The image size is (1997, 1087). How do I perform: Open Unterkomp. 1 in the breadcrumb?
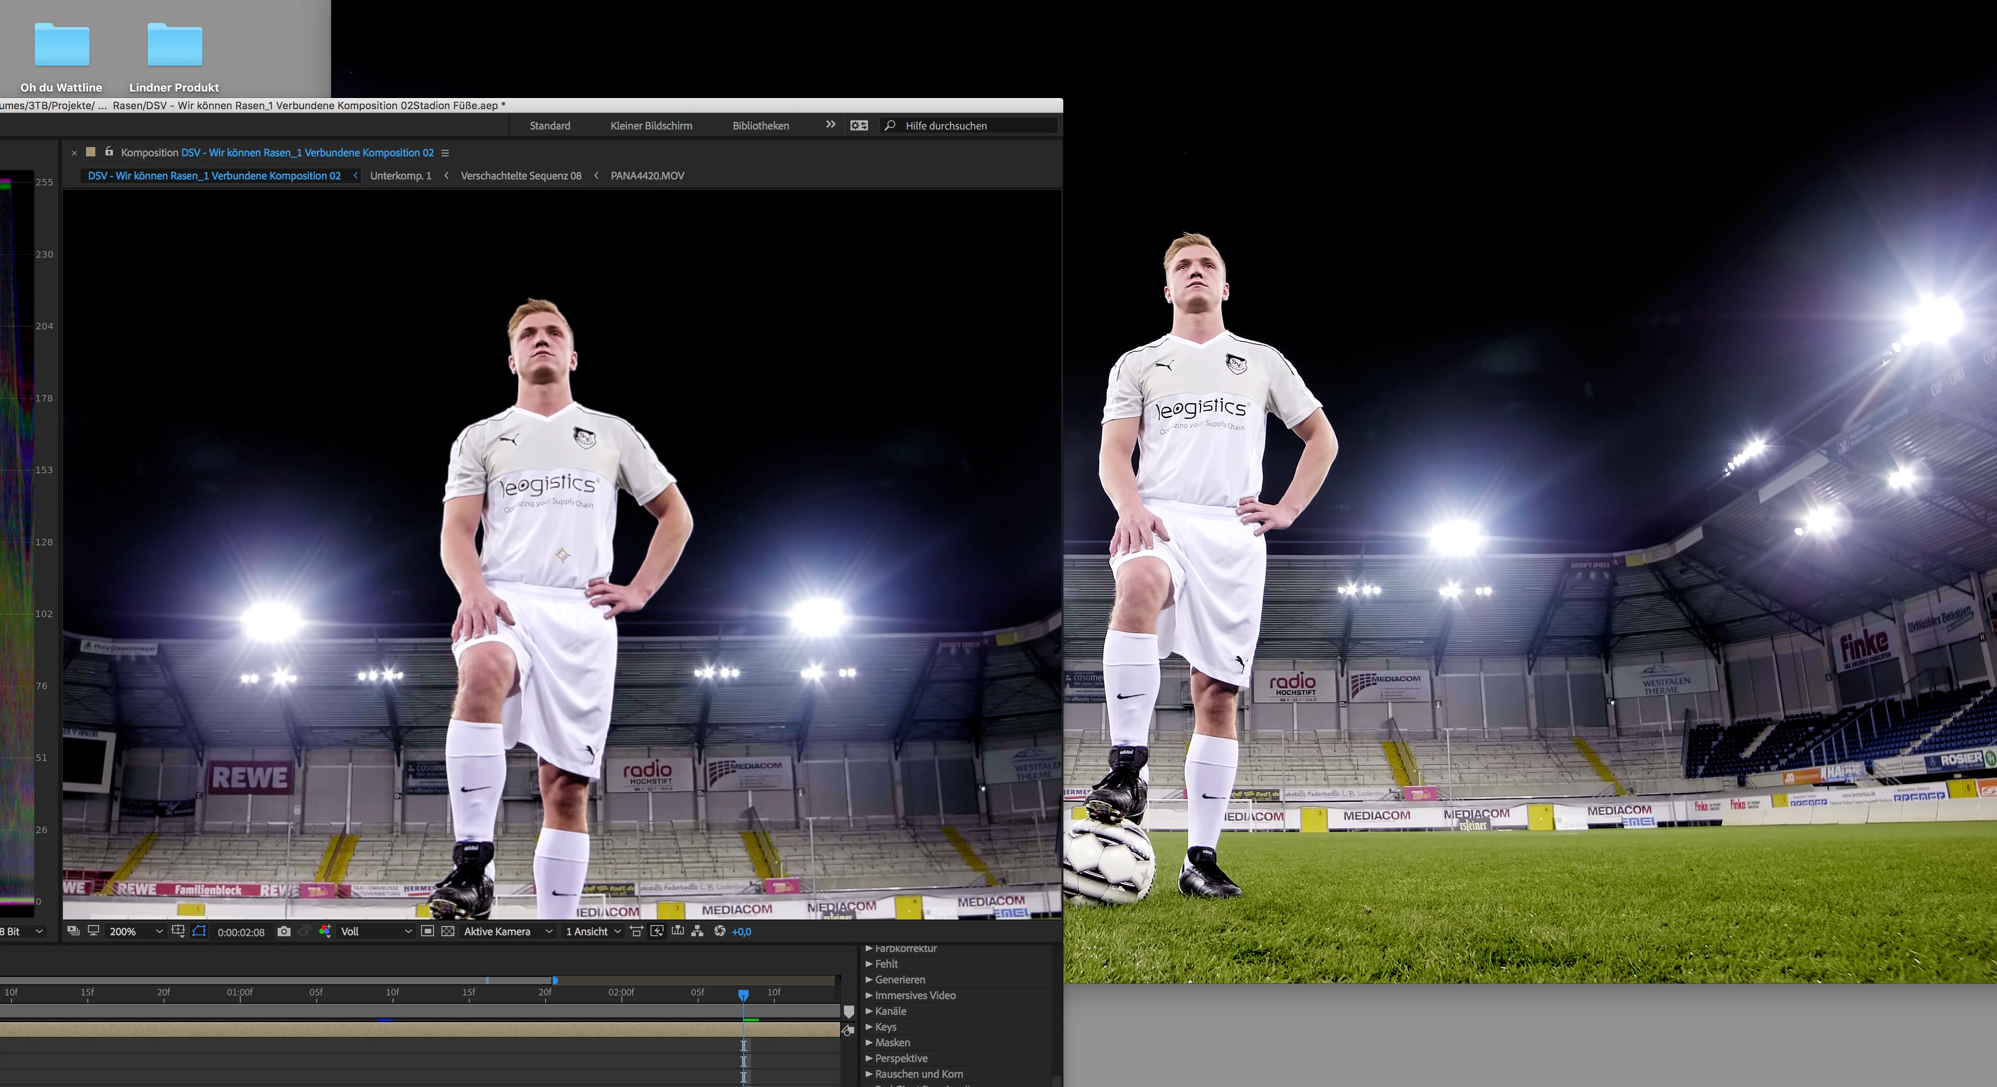pos(401,176)
